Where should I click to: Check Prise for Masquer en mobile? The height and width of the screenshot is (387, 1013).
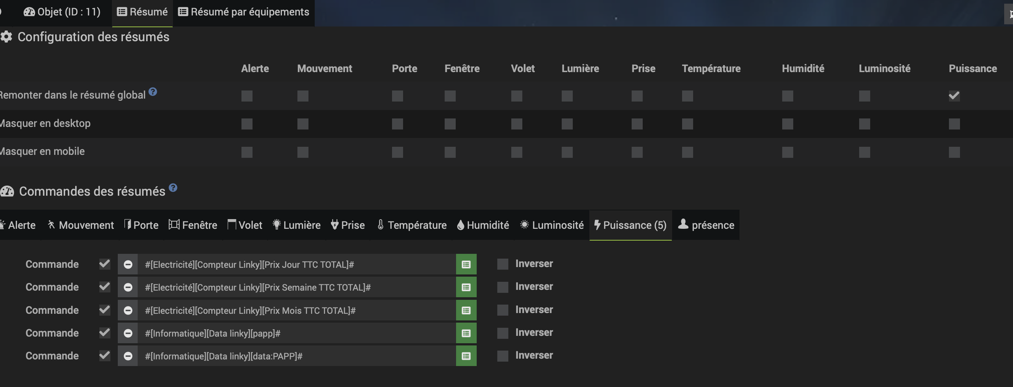(637, 152)
